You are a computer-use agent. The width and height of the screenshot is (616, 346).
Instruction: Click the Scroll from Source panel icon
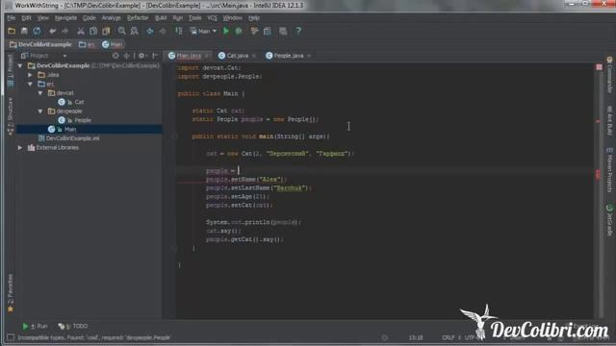pyautogui.click(x=115, y=56)
